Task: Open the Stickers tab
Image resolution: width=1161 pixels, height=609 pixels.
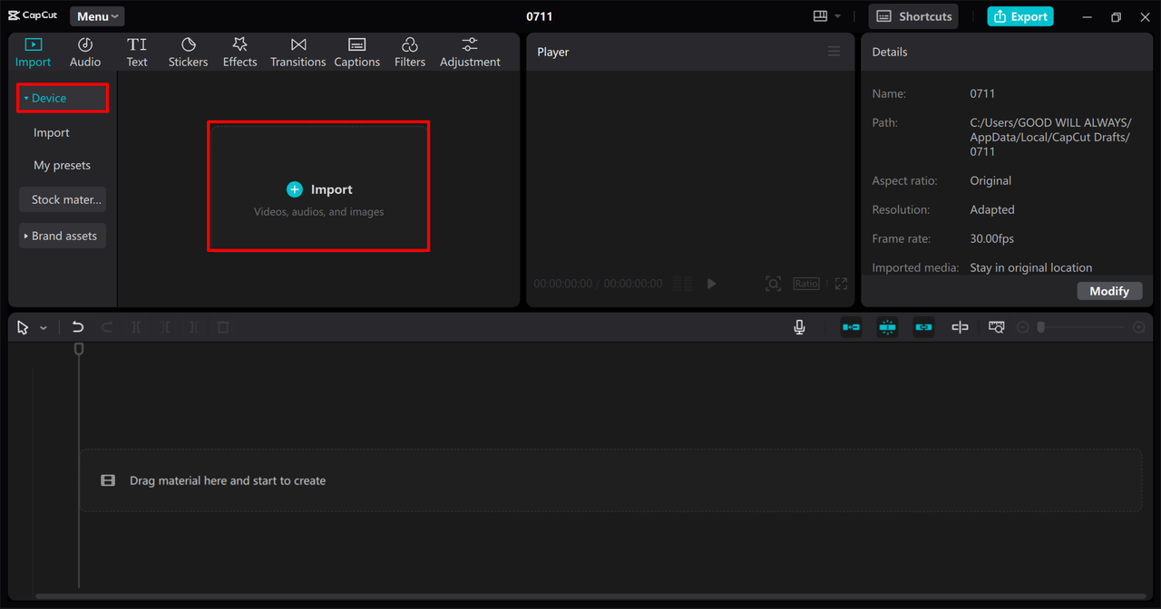Action: 188,53
